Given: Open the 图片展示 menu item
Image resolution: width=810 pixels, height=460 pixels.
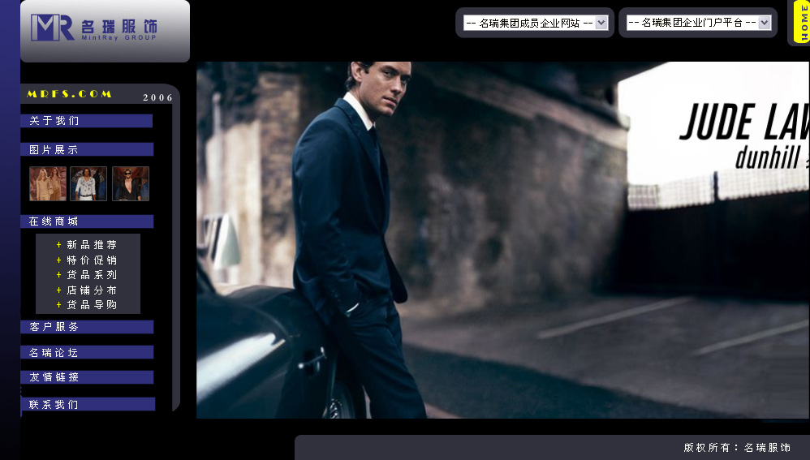Looking at the screenshot, I should tap(87, 150).
